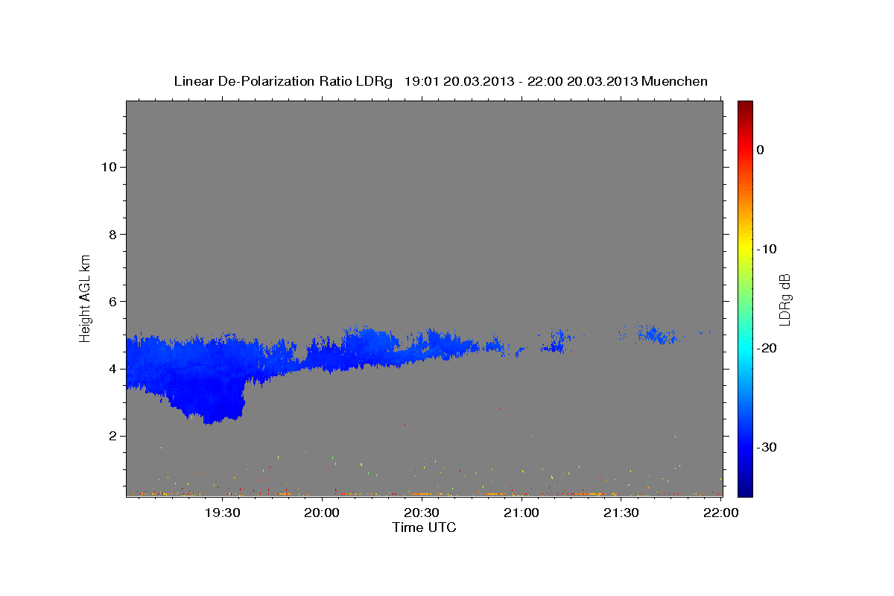The width and height of the screenshot is (894, 596).
Task: Click the 'Muenchen' location in the title
Action: click(675, 81)
